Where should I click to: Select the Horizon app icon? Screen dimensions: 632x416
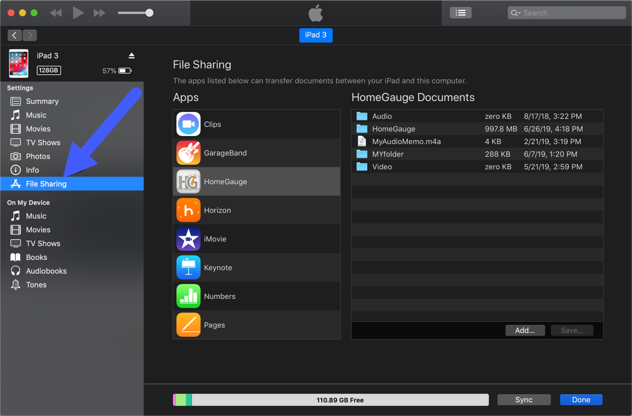point(188,210)
